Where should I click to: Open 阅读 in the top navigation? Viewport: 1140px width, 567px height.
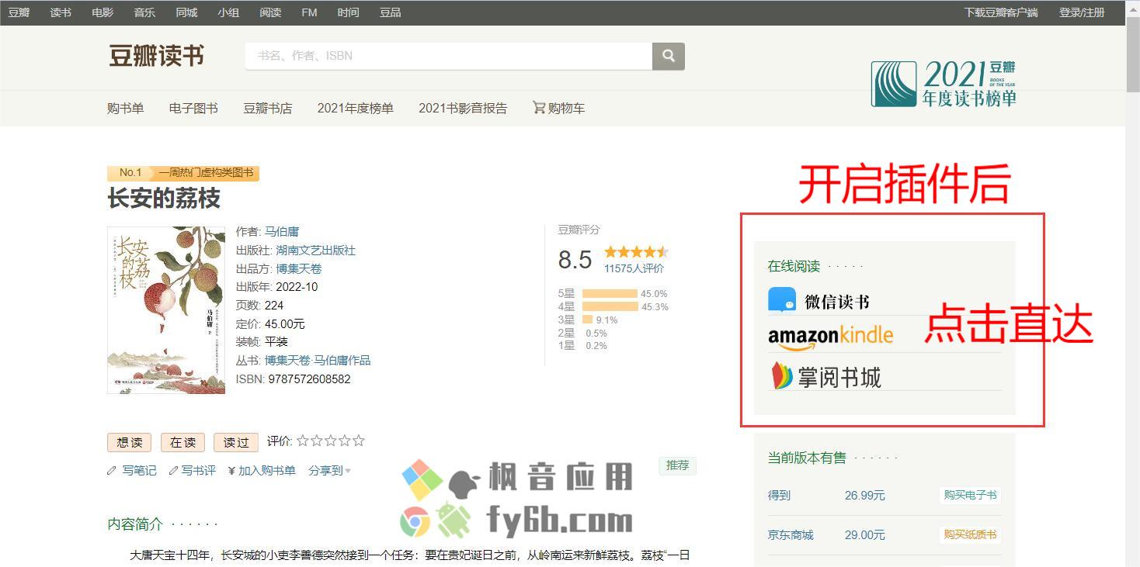[x=270, y=12]
